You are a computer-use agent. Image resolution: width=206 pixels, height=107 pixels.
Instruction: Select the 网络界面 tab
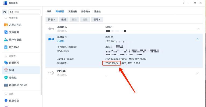(60, 12)
